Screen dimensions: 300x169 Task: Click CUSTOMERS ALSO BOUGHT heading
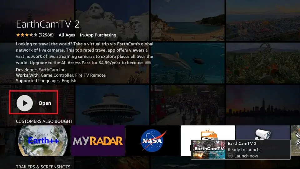pyautogui.click(x=44, y=121)
